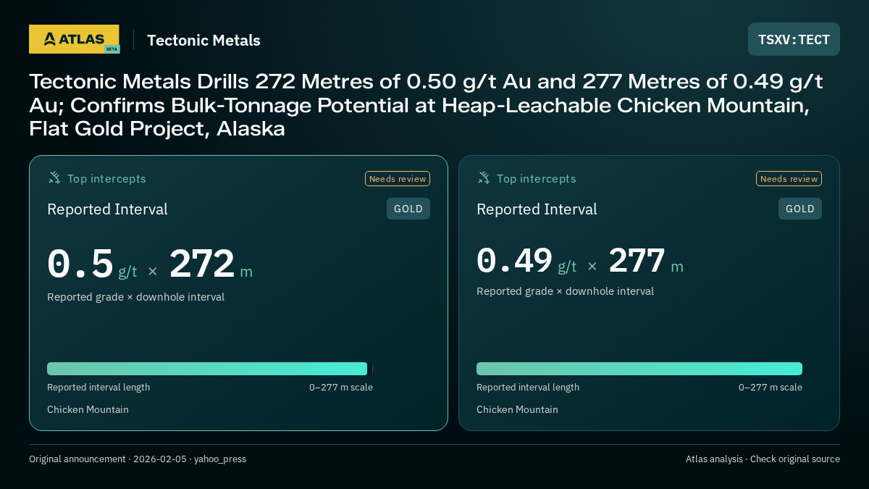This screenshot has width=869, height=489.
Task: Click Chicken Mountain label in the 272 m card
Action: point(88,409)
